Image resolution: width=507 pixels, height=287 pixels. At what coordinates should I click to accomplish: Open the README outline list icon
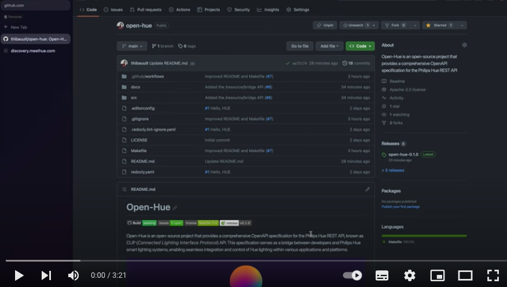[x=124, y=189]
